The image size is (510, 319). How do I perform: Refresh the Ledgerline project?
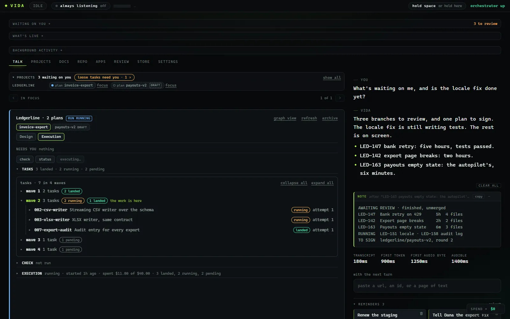(309, 118)
